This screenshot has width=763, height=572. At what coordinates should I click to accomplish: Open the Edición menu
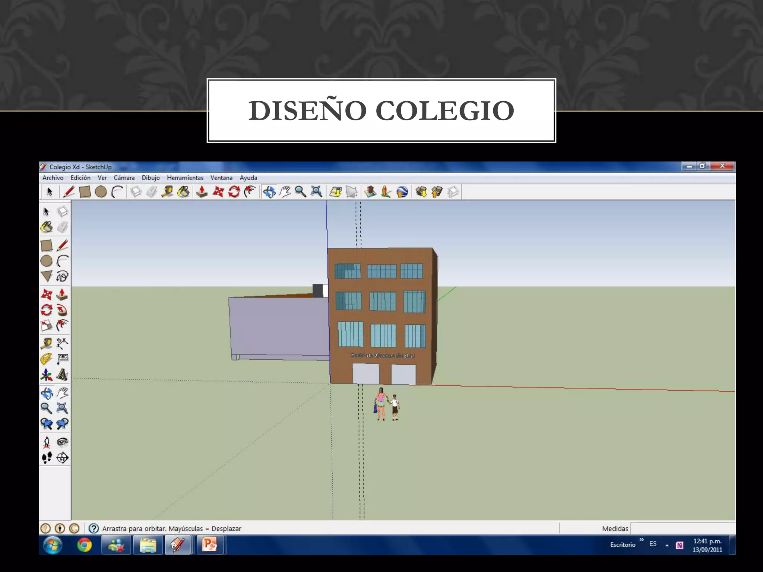pyautogui.click(x=80, y=178)
